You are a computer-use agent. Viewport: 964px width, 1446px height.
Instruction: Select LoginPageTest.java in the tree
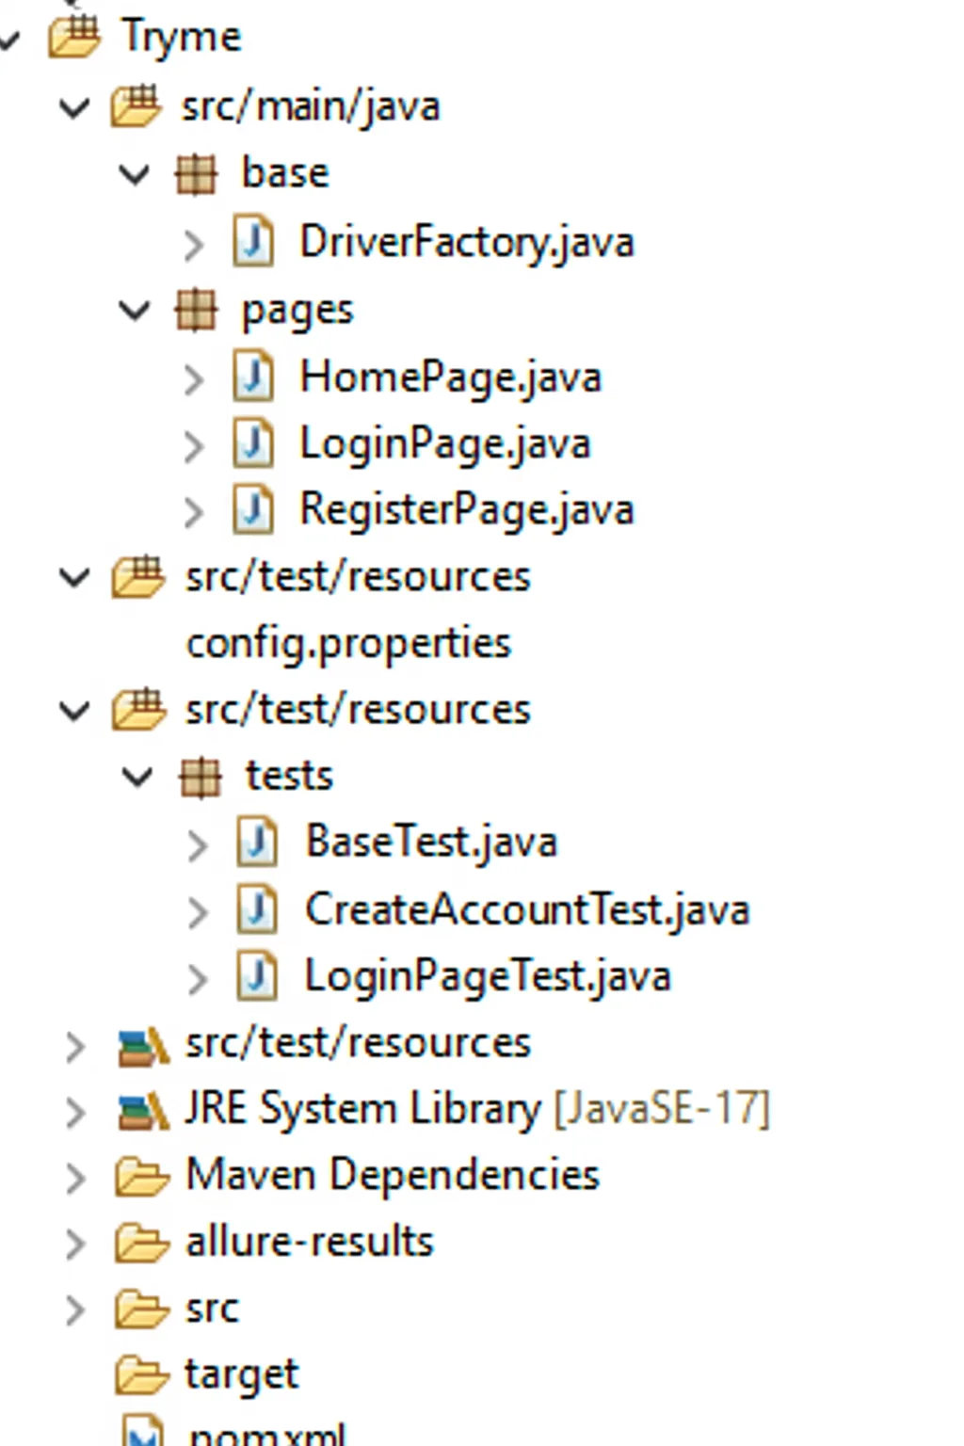point(487,976)
